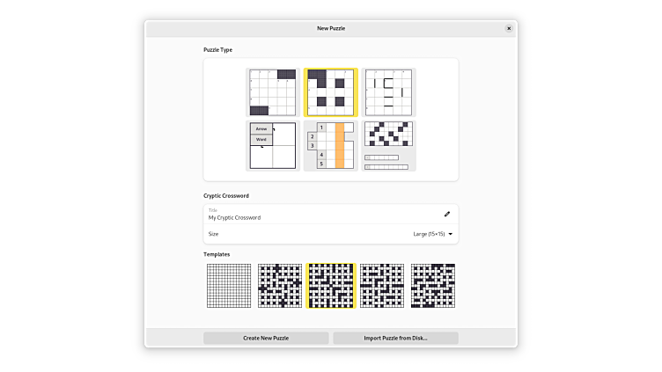662x372 pixels.
Task: Choose the acrostic puzzle type with orange column
Action: tap(330, 146)
